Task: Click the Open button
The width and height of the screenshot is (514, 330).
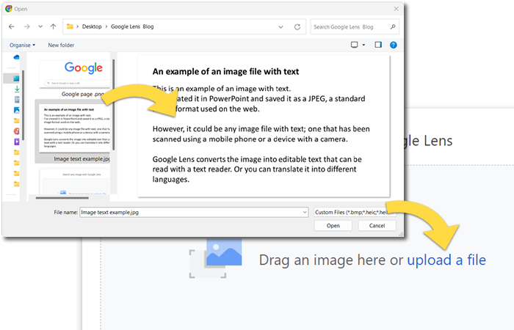Action: 333,226
